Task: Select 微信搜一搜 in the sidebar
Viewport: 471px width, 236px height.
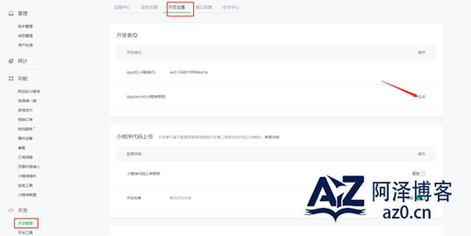Action: tap(27, 101)
